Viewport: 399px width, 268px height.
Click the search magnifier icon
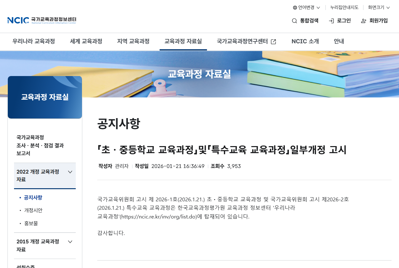coord(294,21)
